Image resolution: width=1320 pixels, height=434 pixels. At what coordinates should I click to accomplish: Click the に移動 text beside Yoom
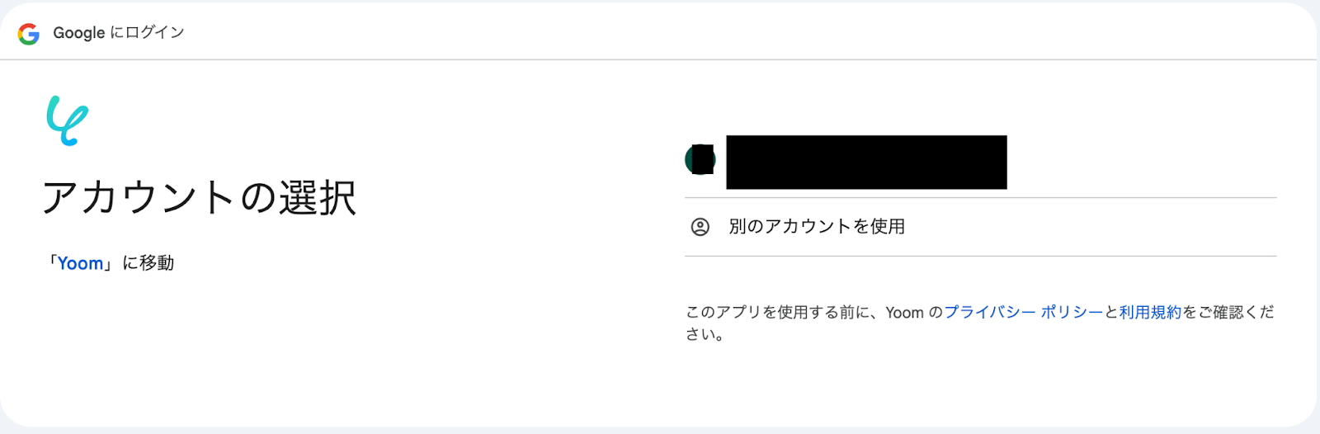[148, 263]
